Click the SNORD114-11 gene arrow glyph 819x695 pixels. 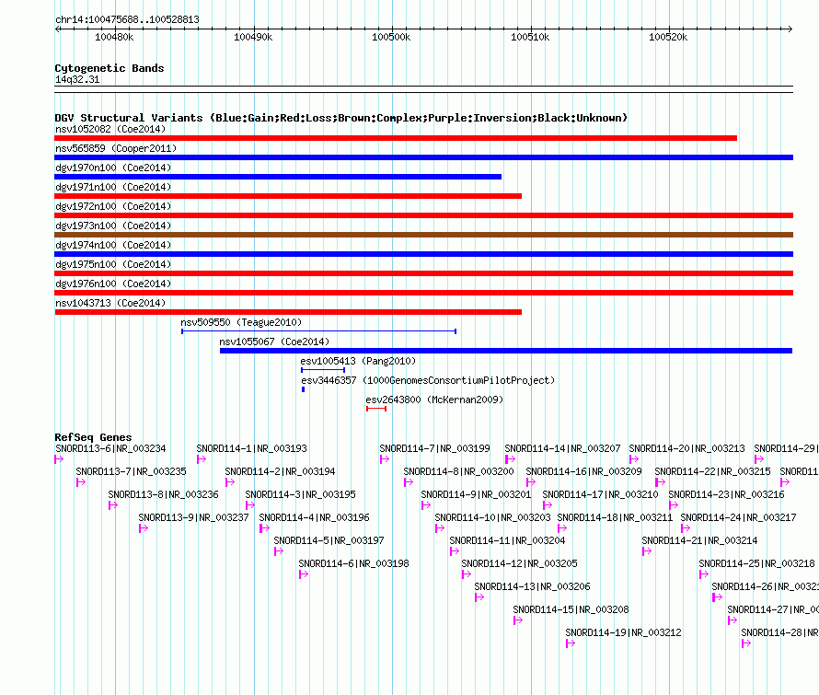tap(455, 551)
